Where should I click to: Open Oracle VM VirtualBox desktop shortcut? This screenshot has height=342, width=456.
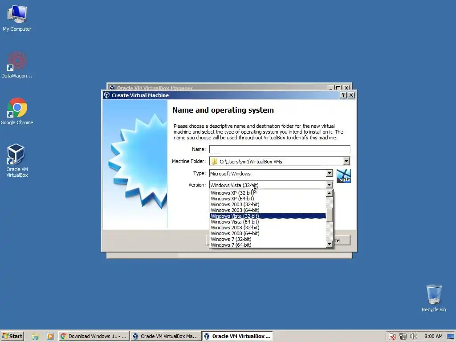coord(17,160)
